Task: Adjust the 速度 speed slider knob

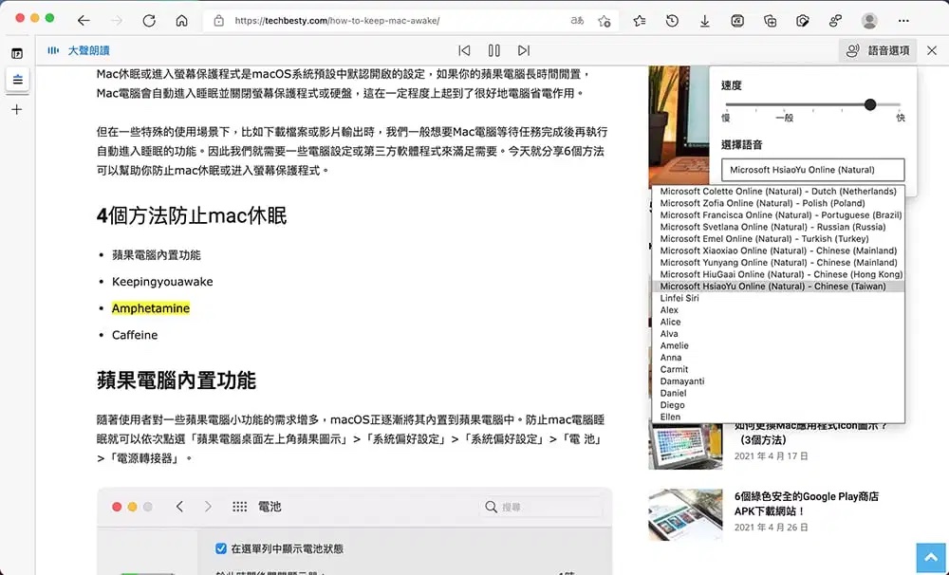Action: pos(869,104)
